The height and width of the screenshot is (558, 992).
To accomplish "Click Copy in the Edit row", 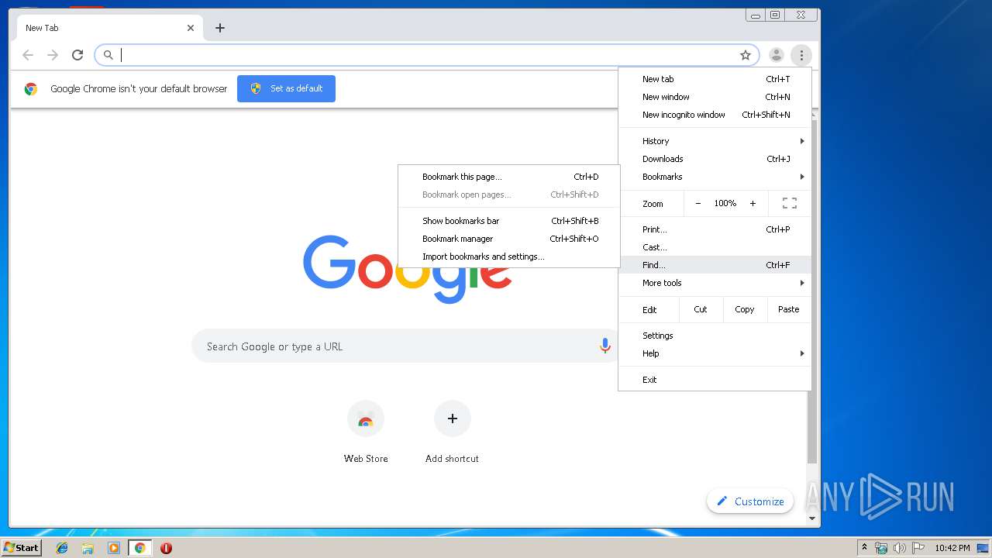I will [745, 309].
